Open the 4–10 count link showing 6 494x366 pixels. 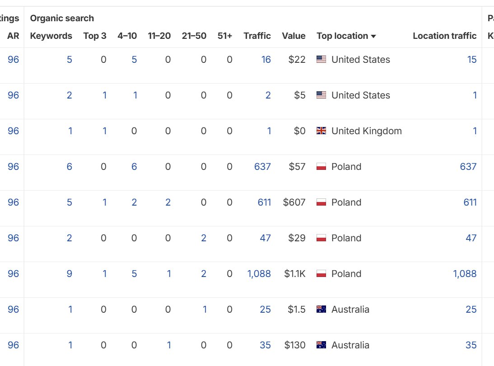pyautogui.click(x=134, y=167)
